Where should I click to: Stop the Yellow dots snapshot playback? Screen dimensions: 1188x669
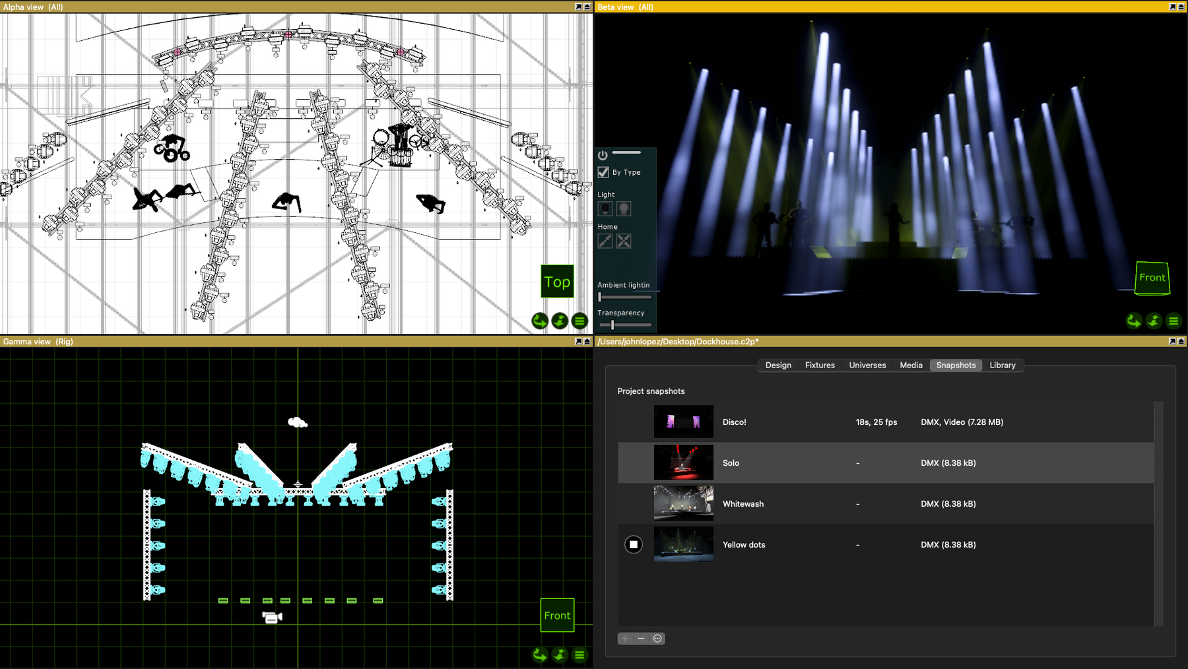pyautogui.click(x=634, y=544)
